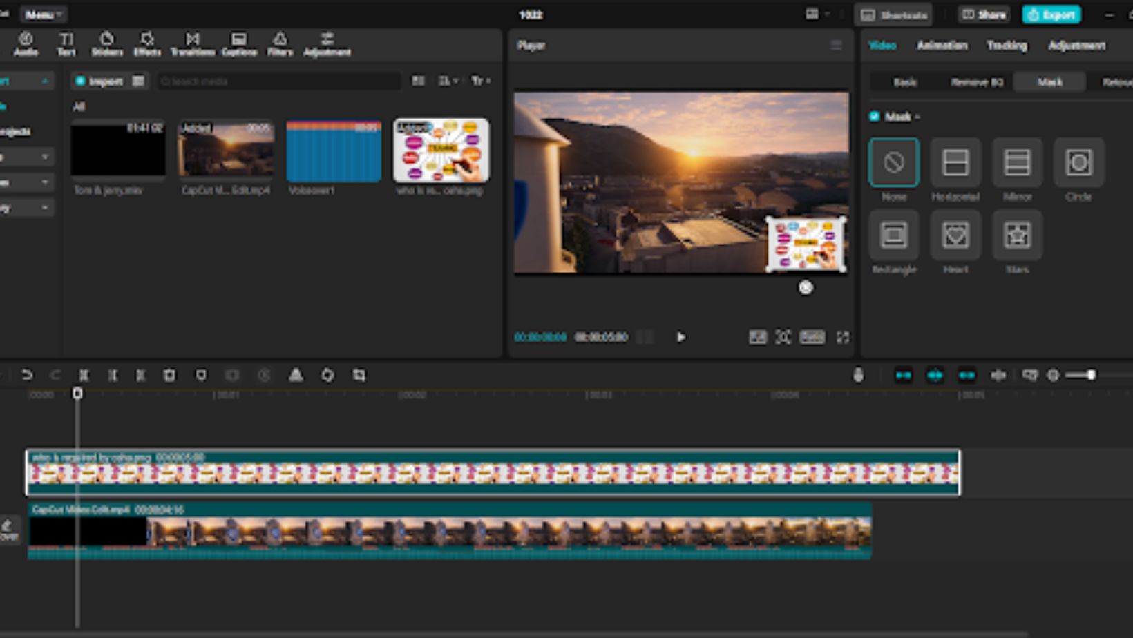1133x638 pixels.
Task: Click the Import media button
Action: [x=99, y=81]
